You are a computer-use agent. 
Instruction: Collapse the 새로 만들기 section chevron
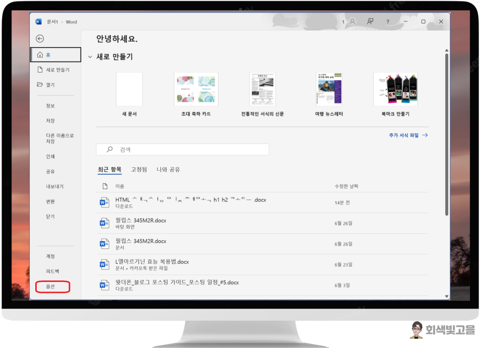tap(90, 57)
